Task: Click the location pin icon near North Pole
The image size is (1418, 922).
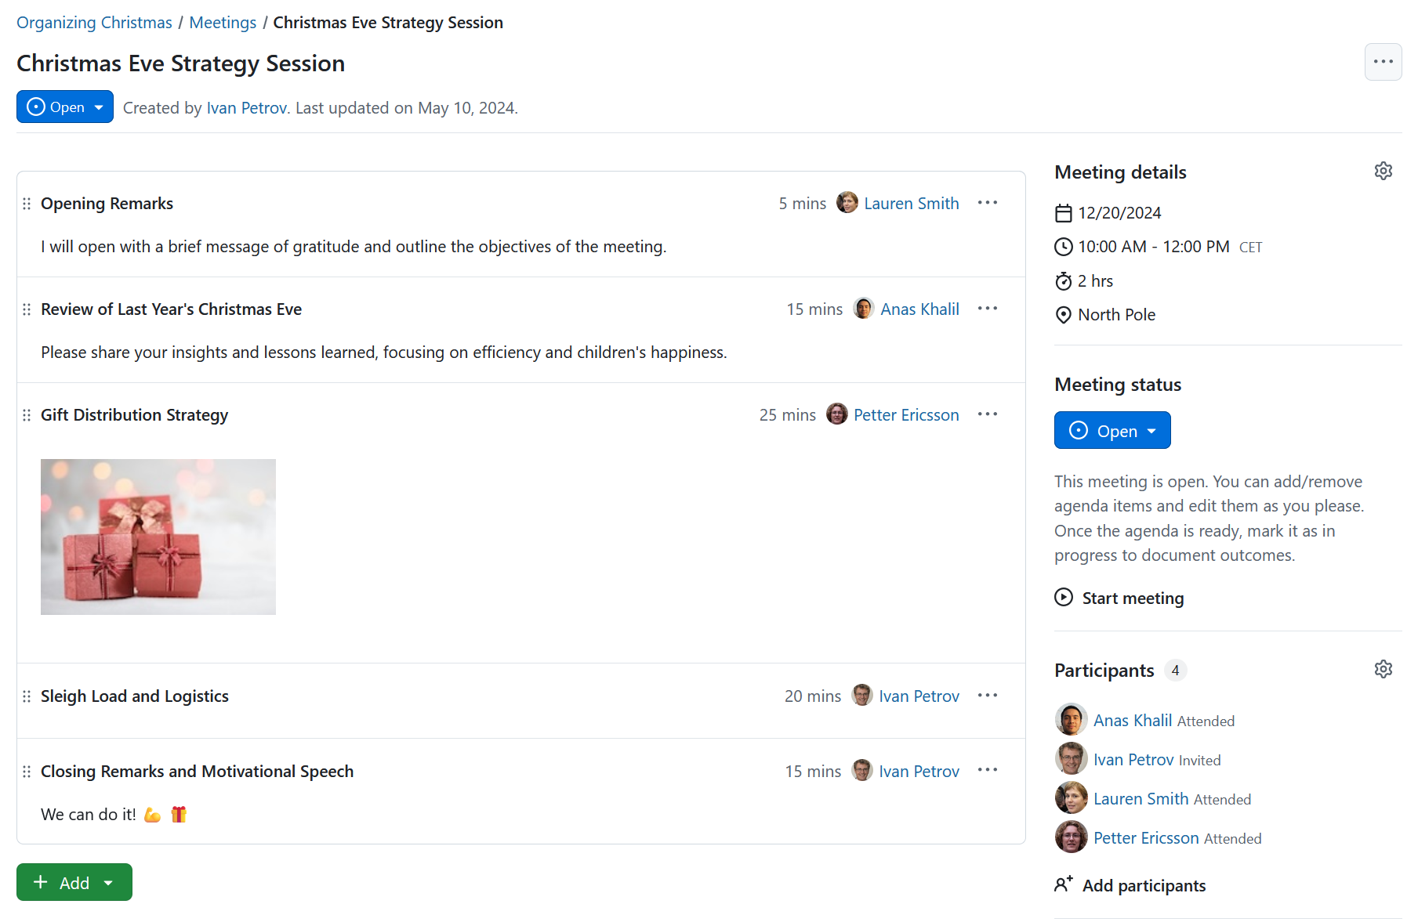Action: [x=1064, y=314]
